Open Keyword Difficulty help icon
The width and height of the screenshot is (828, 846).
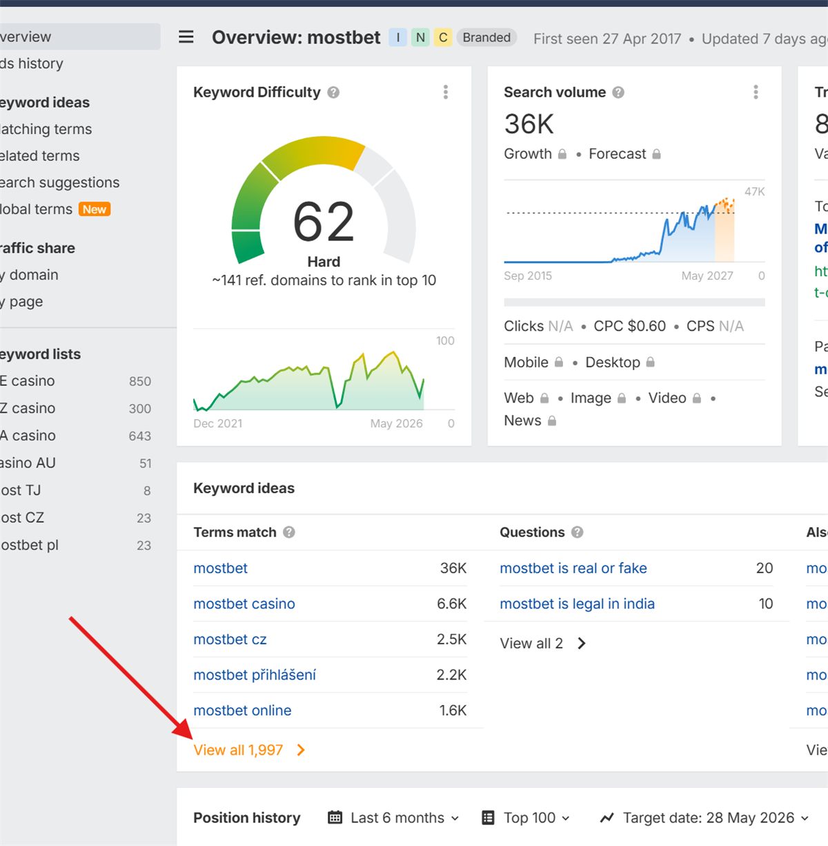click(333, 93)
